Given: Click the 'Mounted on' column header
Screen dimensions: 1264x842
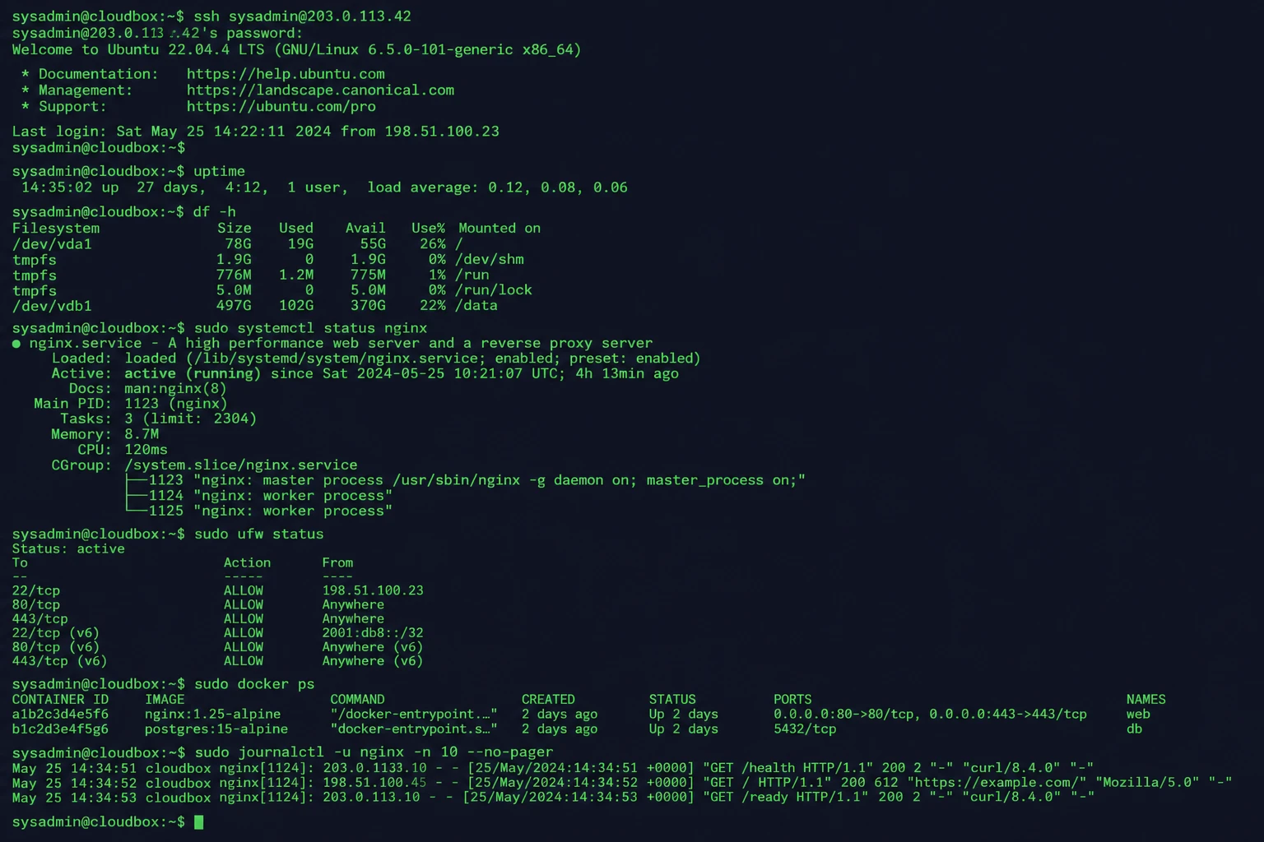Looking at the screenshot, I should tap(500, 229).
